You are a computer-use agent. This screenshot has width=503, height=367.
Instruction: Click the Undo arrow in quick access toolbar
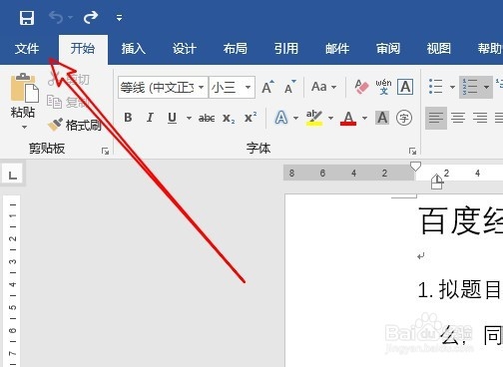[56, 17]
